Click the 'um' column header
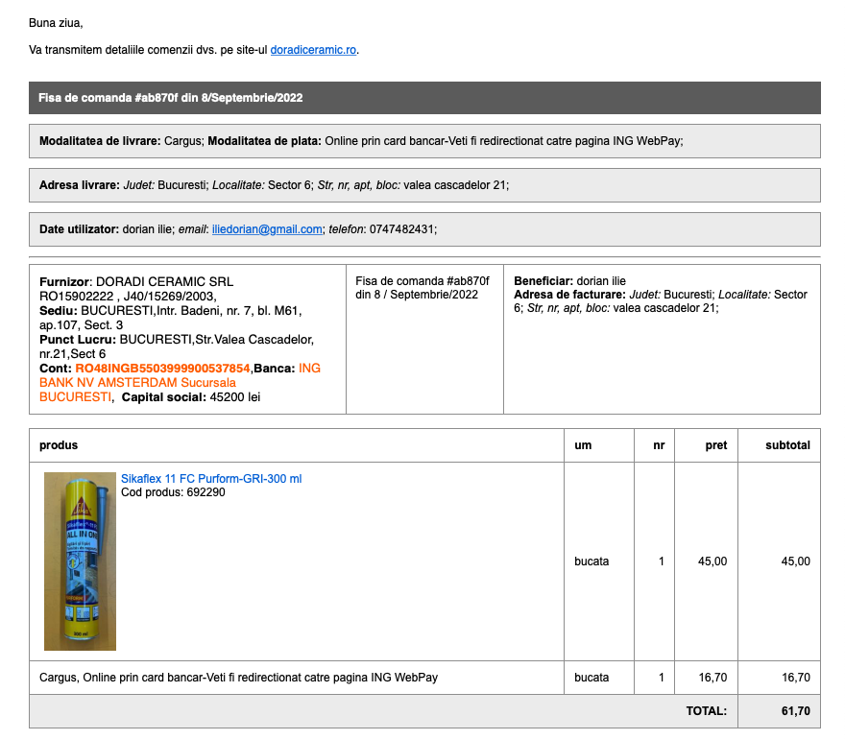 click(583, 445)
